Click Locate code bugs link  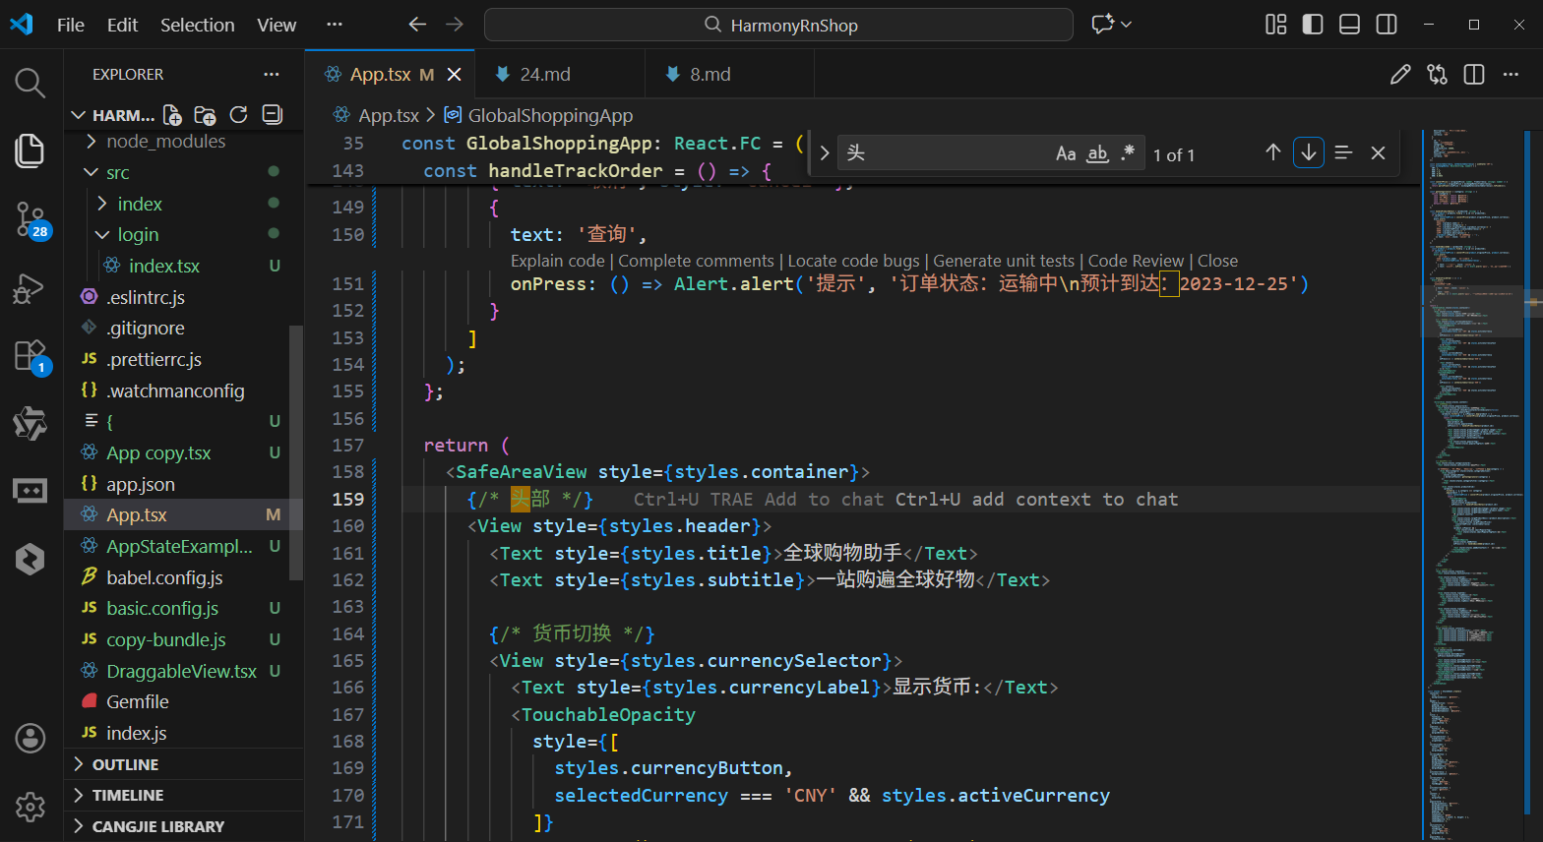point(853,261)
